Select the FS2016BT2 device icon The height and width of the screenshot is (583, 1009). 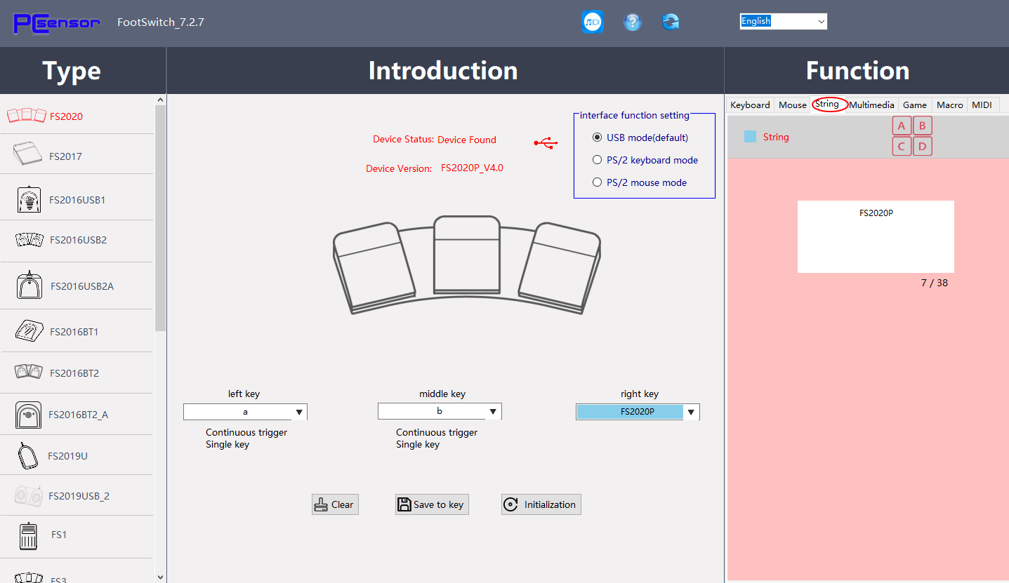tap(29, 372)
